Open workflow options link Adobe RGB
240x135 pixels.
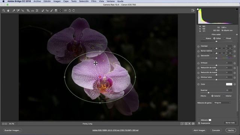click(115, 130)
